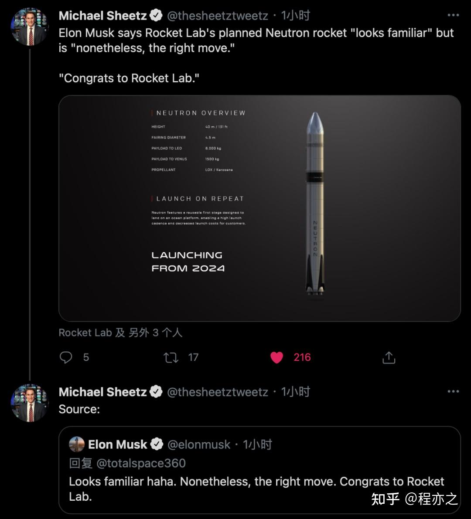
Task: Open the Neutron Overview rocket image
Action: click(259, 208)
